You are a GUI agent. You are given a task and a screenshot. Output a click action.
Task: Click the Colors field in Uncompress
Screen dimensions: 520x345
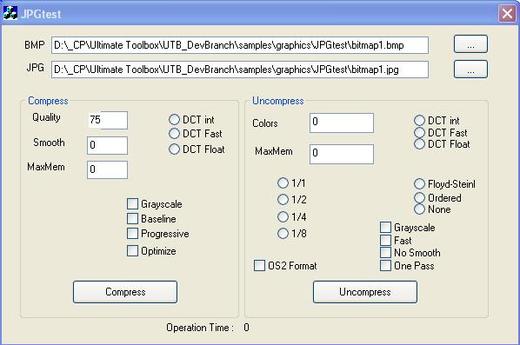[x=342, y=123]
